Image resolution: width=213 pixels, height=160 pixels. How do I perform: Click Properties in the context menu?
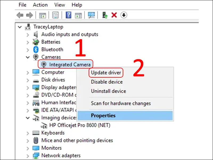[103, 115]
